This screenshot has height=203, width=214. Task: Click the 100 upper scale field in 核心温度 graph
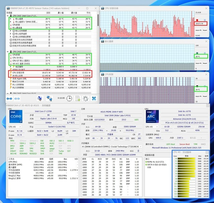(201, 46)
